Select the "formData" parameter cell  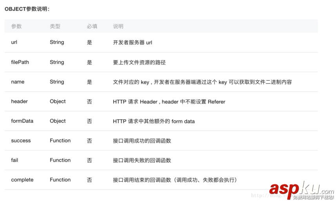22,121
